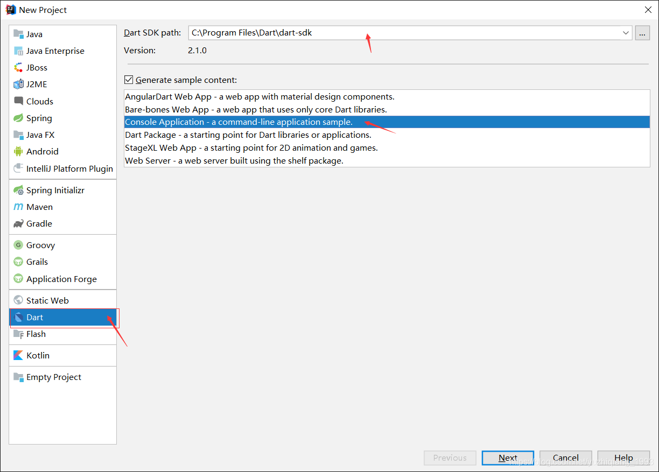Choose the Maven icon
The image size is (659, 472).
tap(18, 207)
